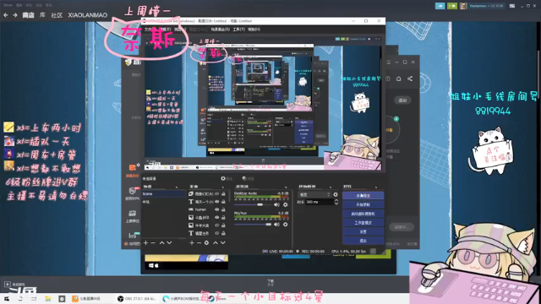Open Douyu companion hamburger menu
The width and height of the screenshot is (541, 304).
point(389,62)
